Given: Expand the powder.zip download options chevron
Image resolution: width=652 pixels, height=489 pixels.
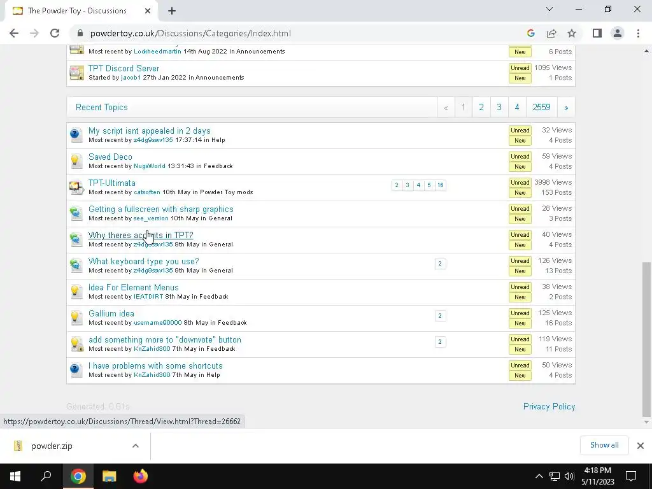Looking at the screenshot, I should coord(136,446).
